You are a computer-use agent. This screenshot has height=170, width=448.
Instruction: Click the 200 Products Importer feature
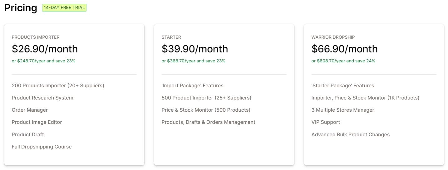(58, 85)
